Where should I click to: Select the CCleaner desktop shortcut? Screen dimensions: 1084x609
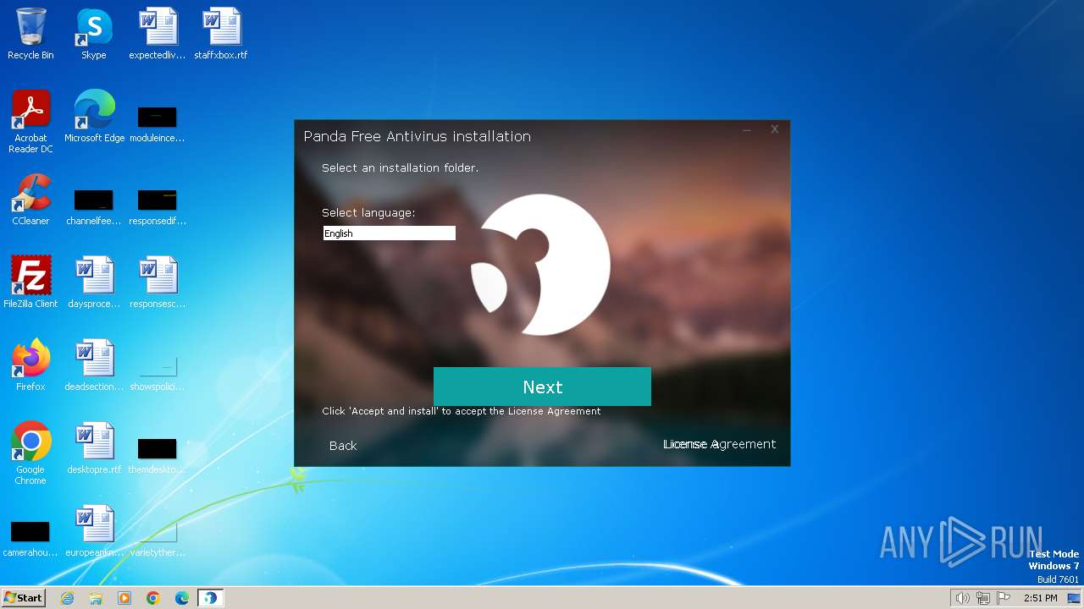[x=30, y=200]
